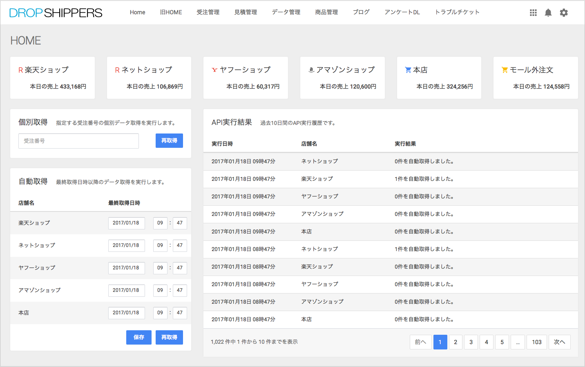
Task: Select page 3 in pagination
Action: [x=471, y=342]
